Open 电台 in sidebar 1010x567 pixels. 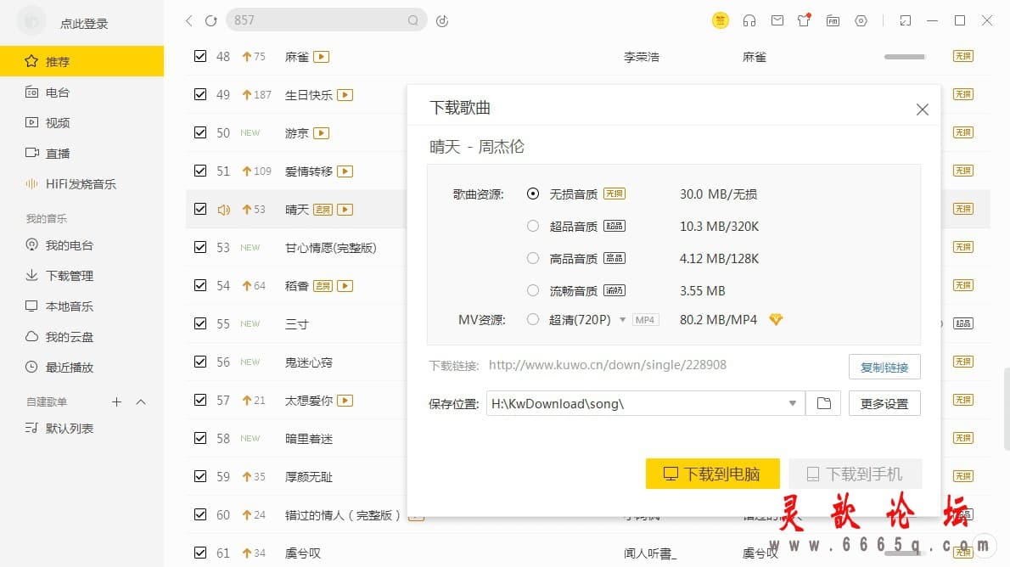81,93
